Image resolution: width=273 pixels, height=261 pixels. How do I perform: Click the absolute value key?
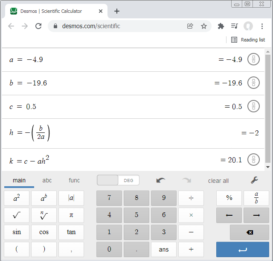click(71, 198)
